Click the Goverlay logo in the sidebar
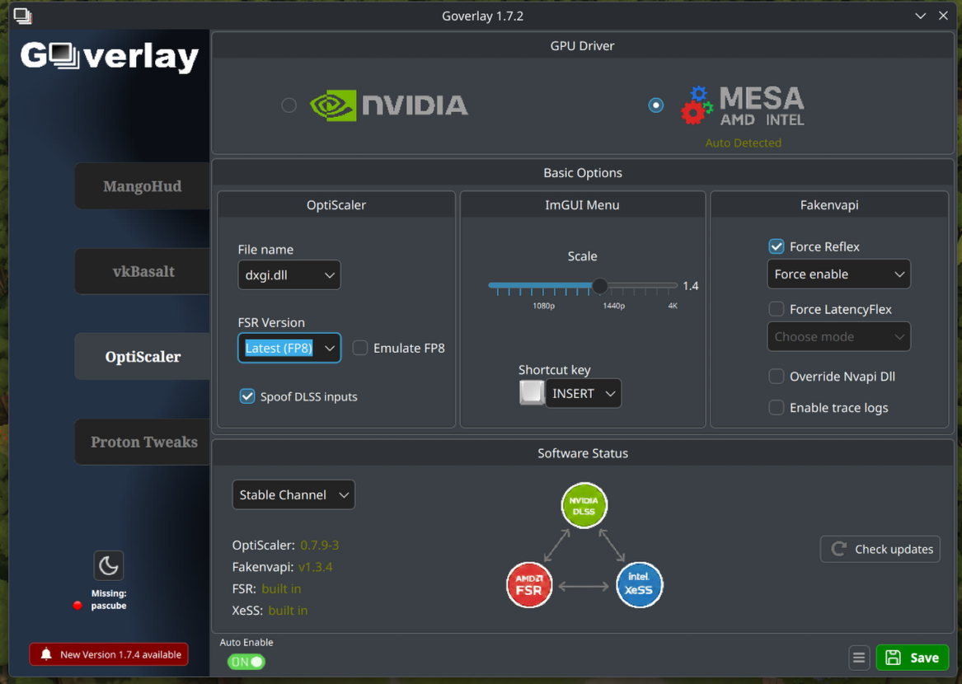Screen dimensions: 962x684 pos(109,56)
